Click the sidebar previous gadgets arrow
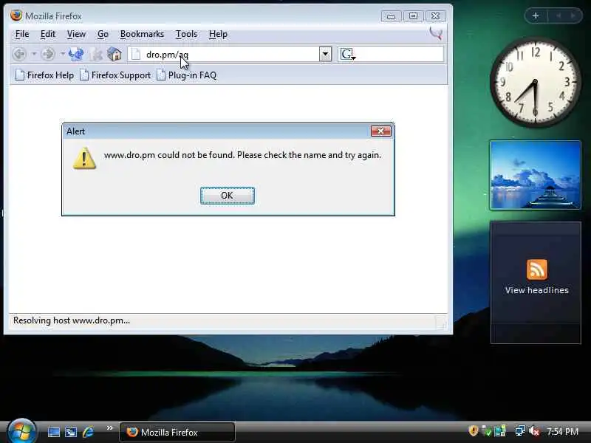This screenshot has width=591, height=443. pyautogui.click(x=558, y=16)
